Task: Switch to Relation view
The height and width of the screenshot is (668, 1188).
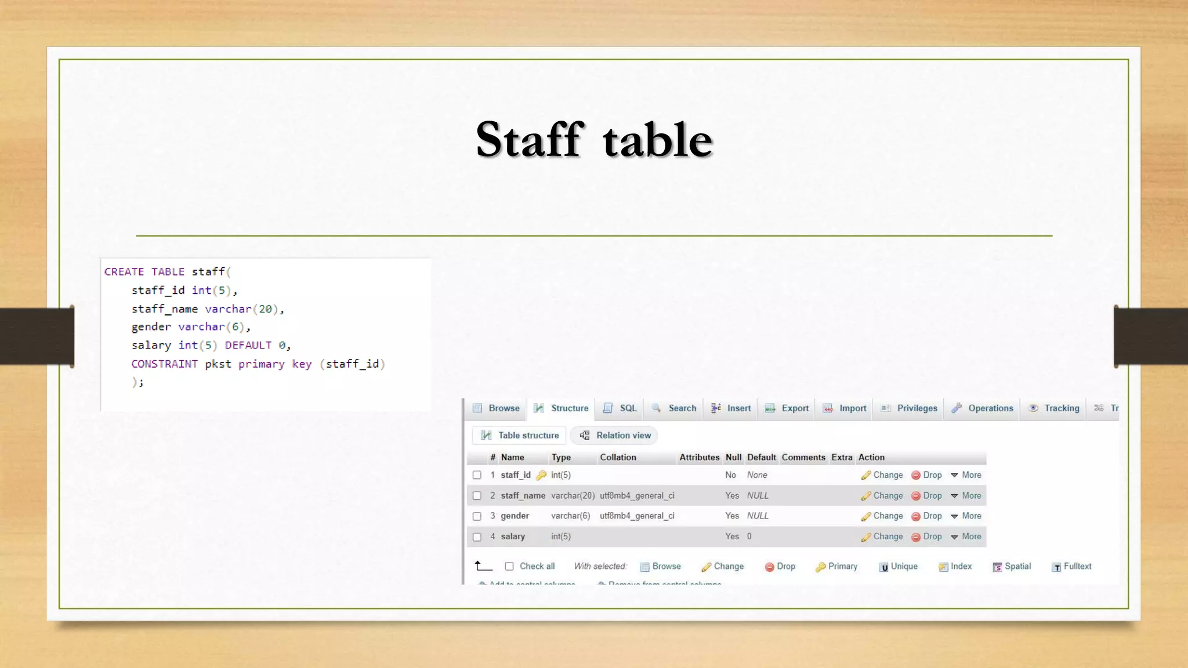Action: click(615, 435)
